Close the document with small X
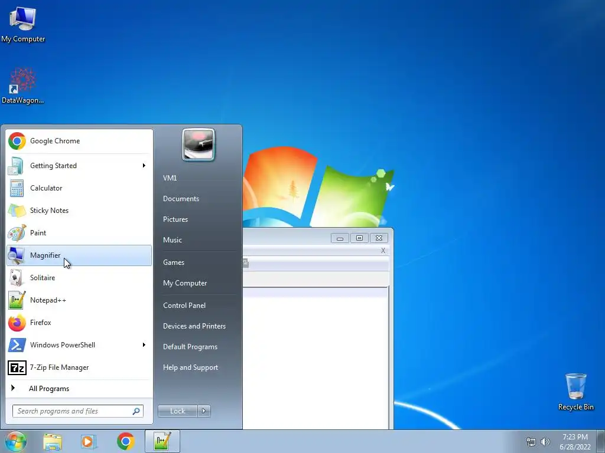Image resolution: width=605 pixels, height=453 pixels. pyautogui.click(x=383, y=251)
